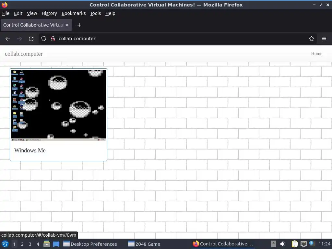Minimize the Firefox window

[x=314, y=5]
